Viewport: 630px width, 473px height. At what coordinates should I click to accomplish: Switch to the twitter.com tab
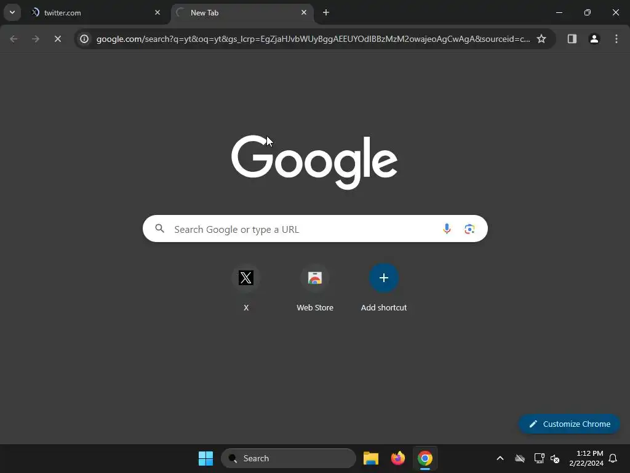tap(97, 12)
